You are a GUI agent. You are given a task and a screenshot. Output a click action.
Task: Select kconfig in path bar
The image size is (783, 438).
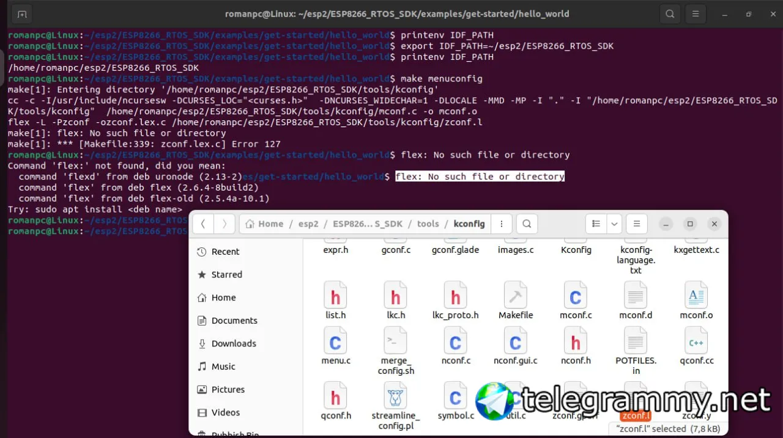coord(469,224)
